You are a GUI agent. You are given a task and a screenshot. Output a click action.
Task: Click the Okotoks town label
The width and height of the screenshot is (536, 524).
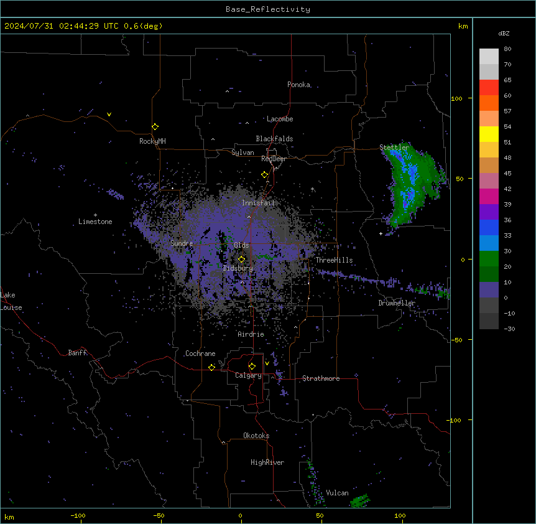click(256, 436)
